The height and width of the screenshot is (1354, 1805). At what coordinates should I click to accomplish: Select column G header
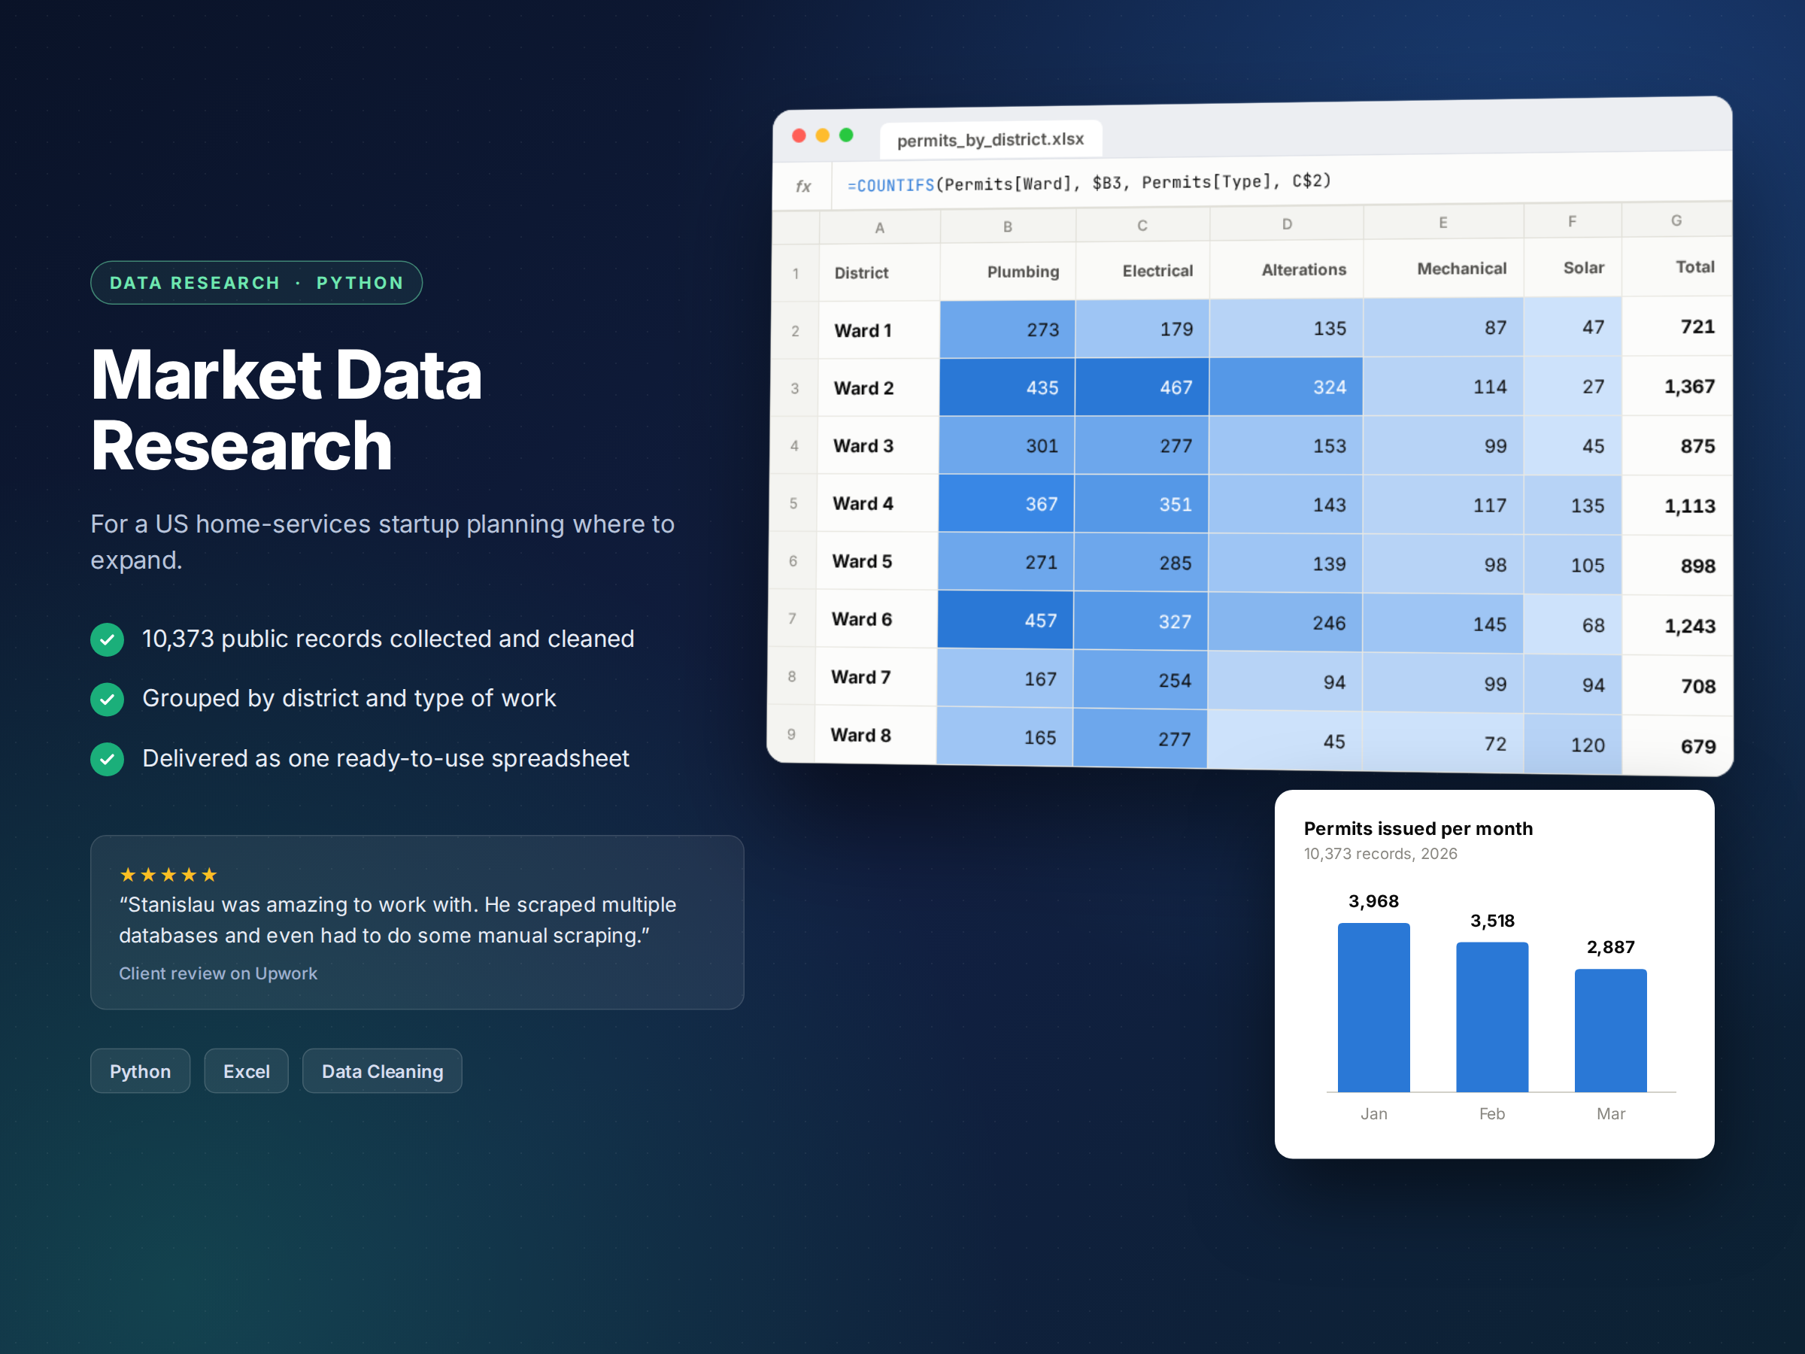pos(1676,220)
